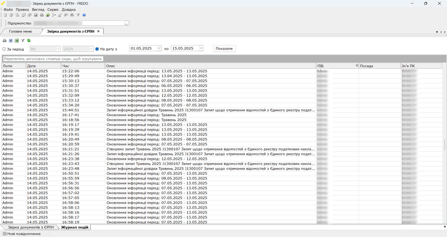Click the globe internet toolbar icon
This screenshot has height=237, width=447.
(x=48, y=15)
